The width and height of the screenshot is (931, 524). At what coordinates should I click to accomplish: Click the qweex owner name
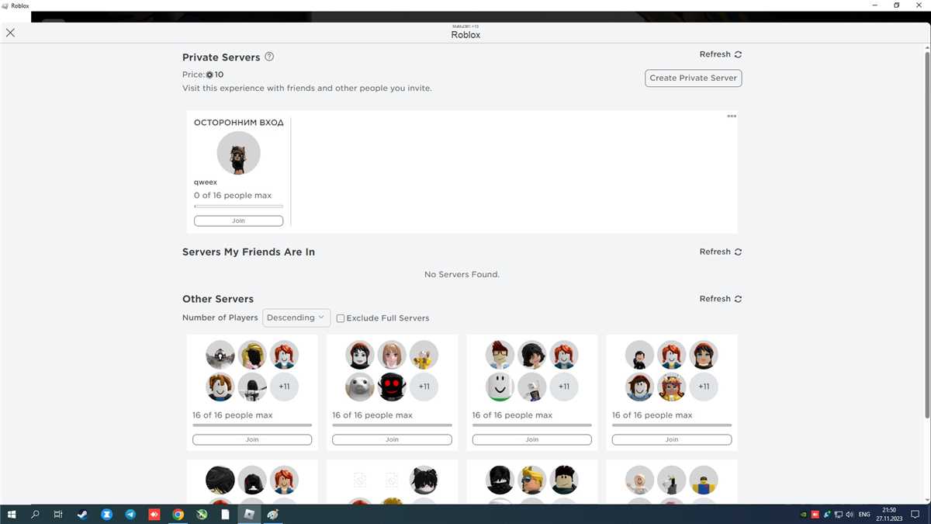click(x=206, y=182)
